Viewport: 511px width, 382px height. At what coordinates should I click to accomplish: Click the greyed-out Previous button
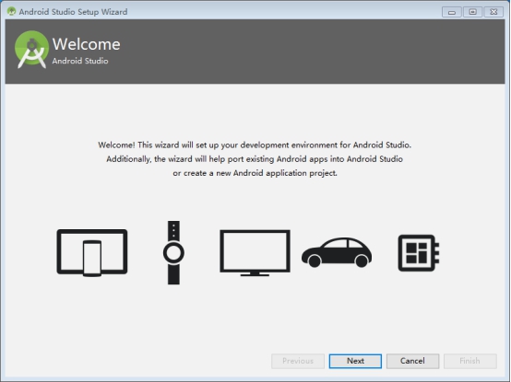(298, 361)
